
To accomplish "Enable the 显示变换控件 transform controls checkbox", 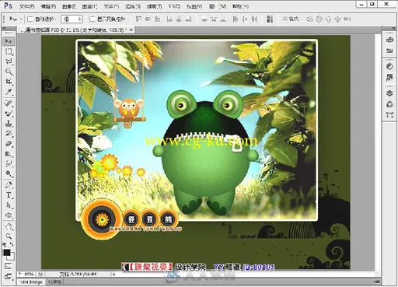I will point(92,19).
